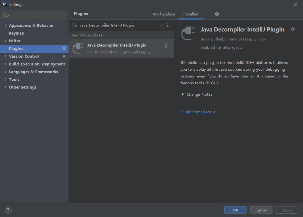
Task: Expand the Editor settings node
Action: click(6, 41)
